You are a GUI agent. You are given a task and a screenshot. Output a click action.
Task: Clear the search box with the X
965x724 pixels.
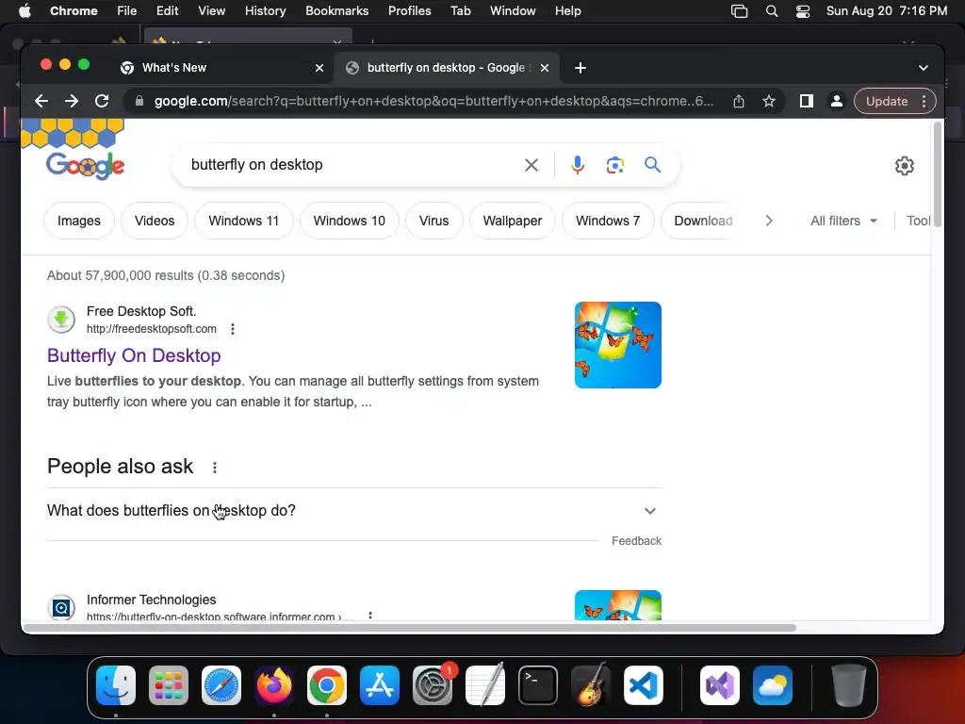[532, 165]
